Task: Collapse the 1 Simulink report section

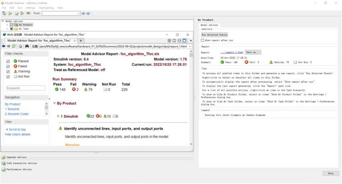Action: tap(58, 116)
